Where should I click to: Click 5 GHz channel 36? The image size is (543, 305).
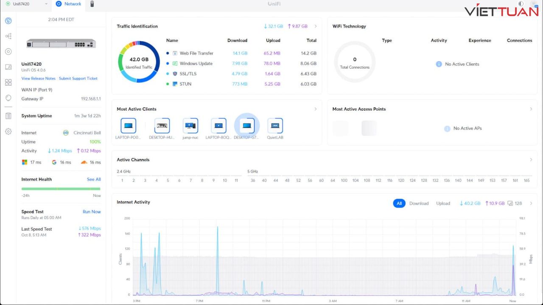pyautogui.click(x=253, y=180)
